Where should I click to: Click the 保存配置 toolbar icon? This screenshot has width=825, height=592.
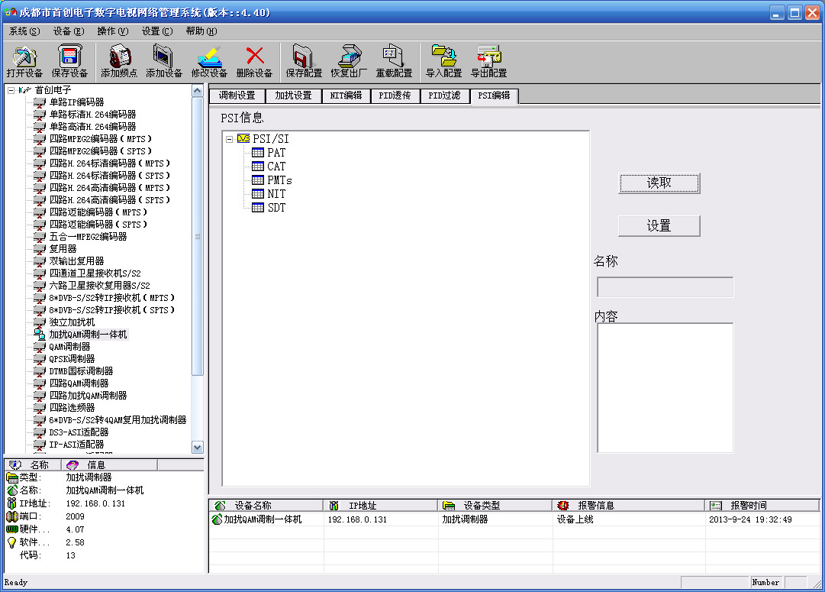pyautogui.click(x=303, y=57)
